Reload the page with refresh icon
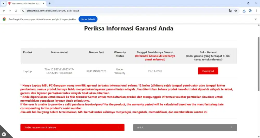 pos(16,11)
